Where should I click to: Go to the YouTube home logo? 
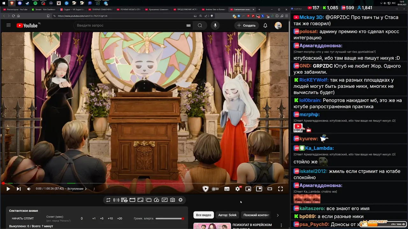pos(27,25)
